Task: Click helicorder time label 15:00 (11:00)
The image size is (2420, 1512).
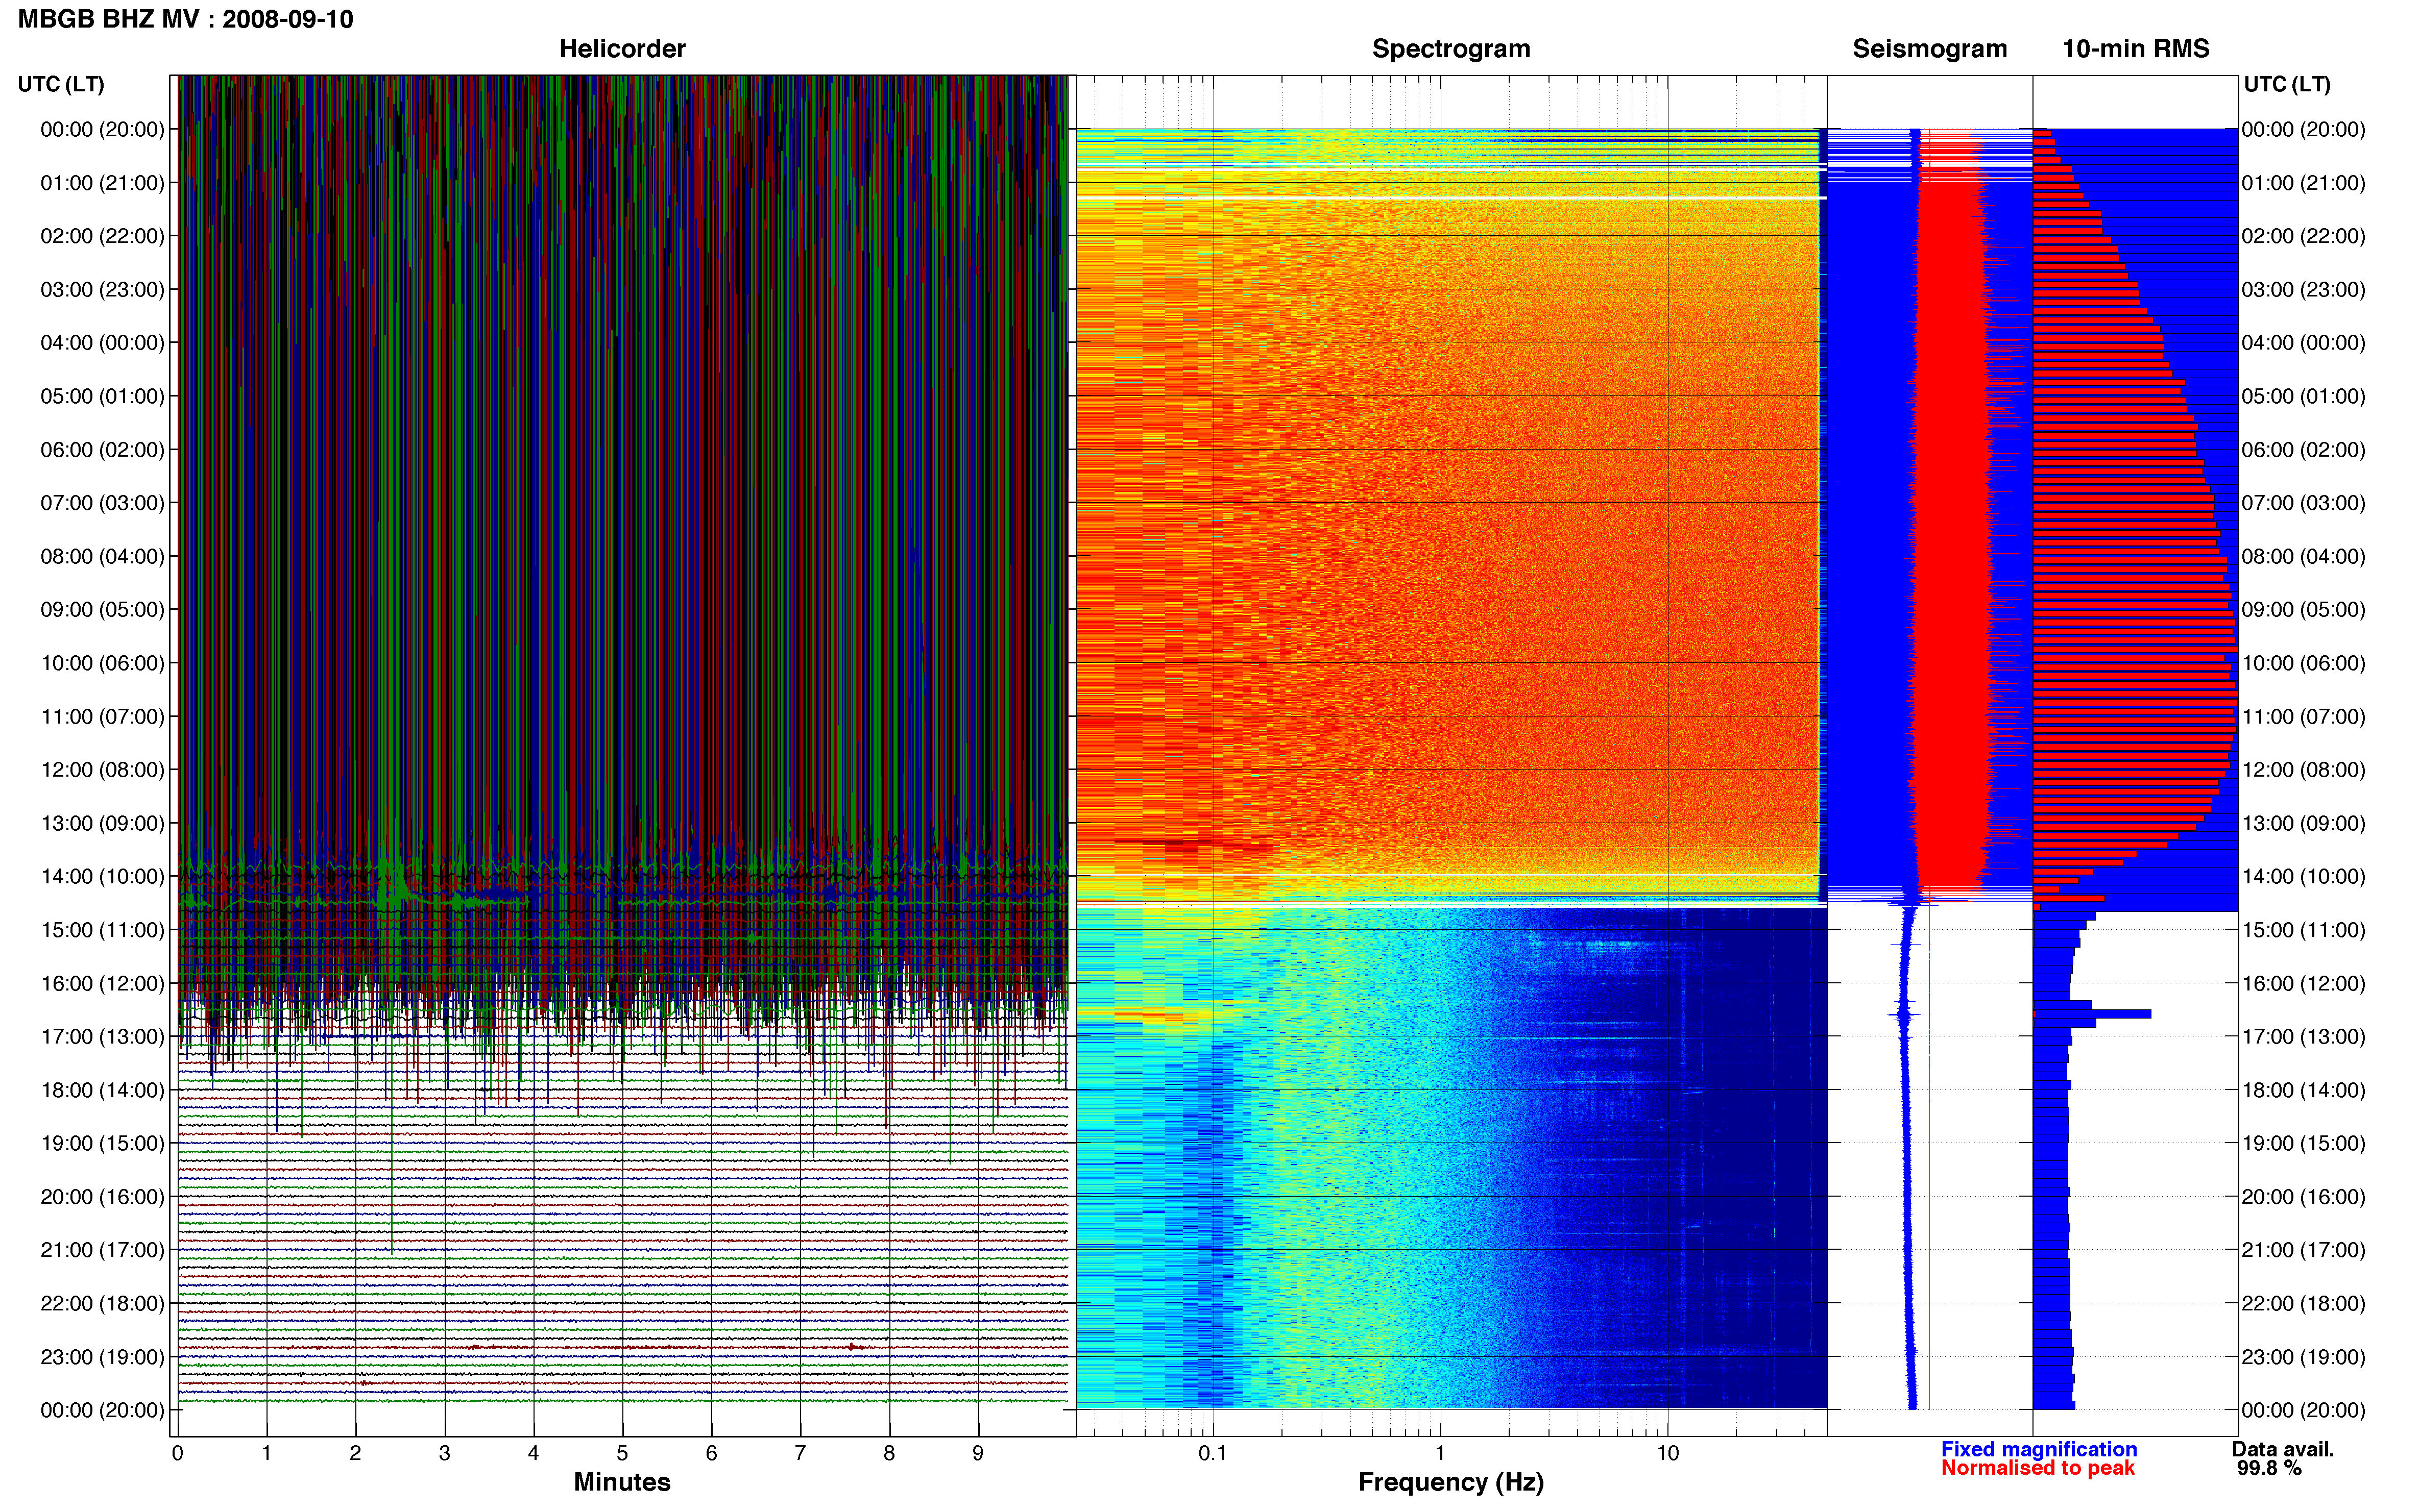Action: [x=102, y=930]
